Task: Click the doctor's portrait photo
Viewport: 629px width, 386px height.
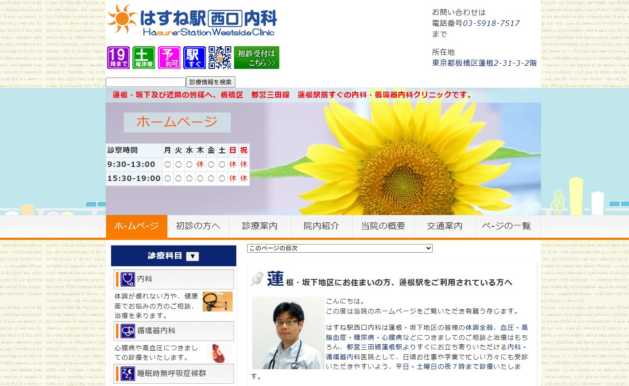Action: tap(288, 333)
